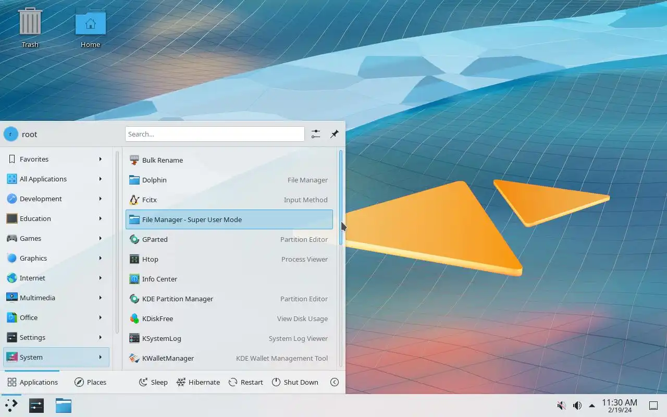The height and width of the screenshot is (417, 667).
Task: Launch the Dolphin file manager icon
Action: tap(134, 180)
